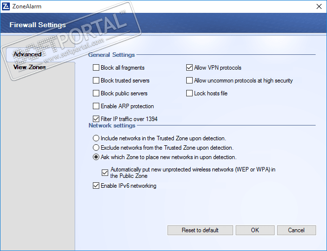The image size is (327, 251).
Task: Open the Advanced tab in sidebar
Action: click(x=28, y=54)
